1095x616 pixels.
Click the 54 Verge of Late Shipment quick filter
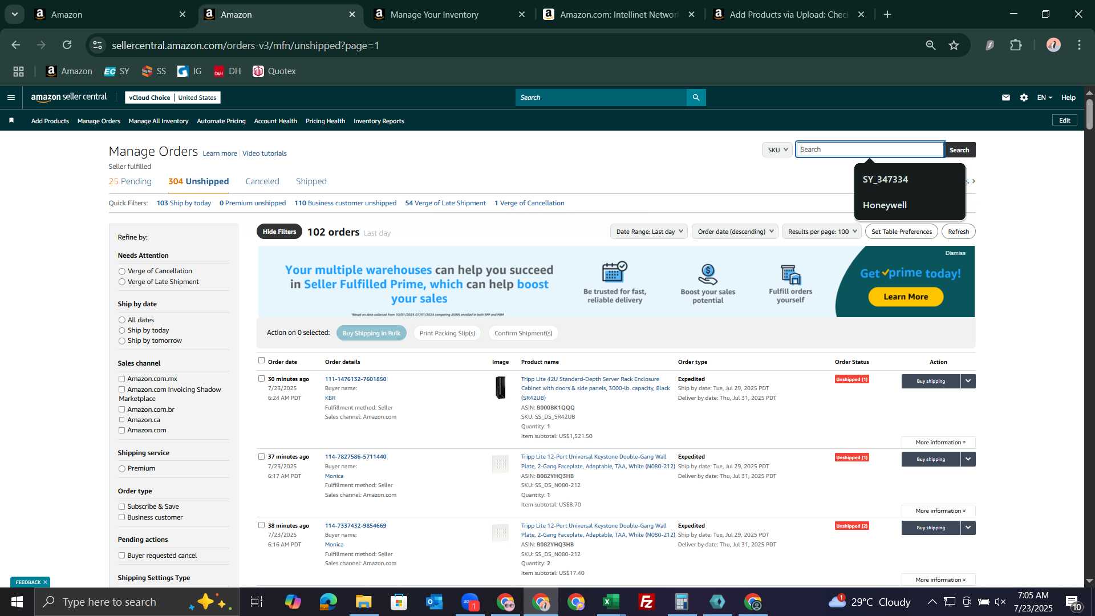click(x=445, y=203)
